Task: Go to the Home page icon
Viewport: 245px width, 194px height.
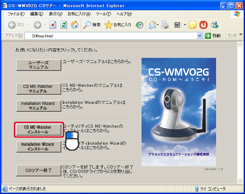Action: 75,25
